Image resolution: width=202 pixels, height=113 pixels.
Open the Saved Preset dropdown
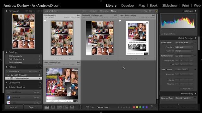click(x=184, y=43)
